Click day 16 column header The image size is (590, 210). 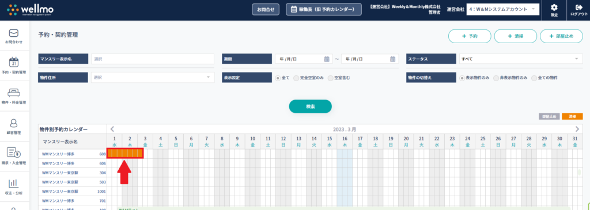[345, 142]
